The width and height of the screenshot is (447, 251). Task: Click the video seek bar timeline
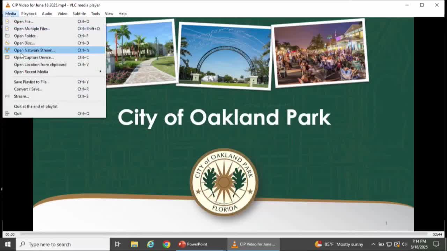coord(223,234)
